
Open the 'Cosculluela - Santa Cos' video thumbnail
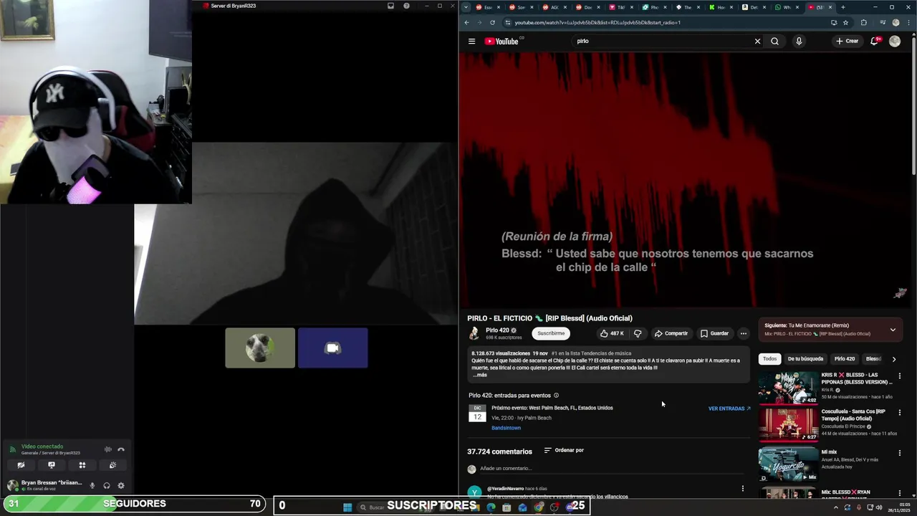click(788, 424)
